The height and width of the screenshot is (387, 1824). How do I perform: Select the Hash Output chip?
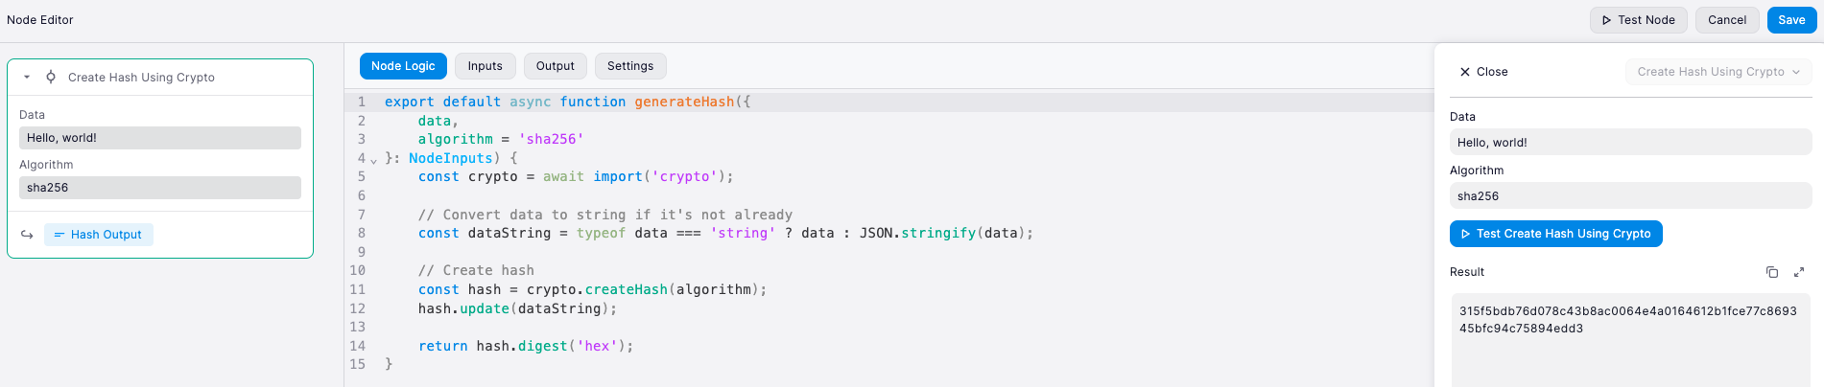point(98,235)
